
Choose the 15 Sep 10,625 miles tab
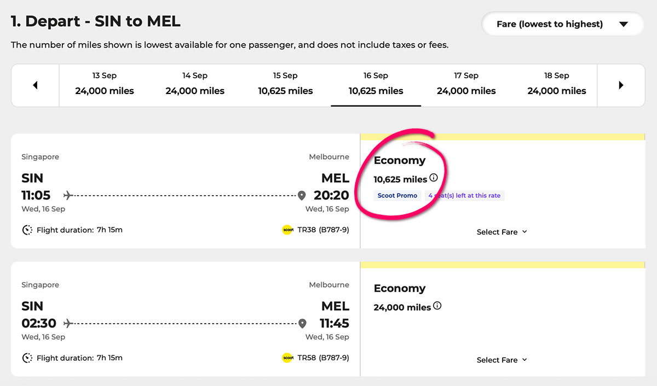[285, 85]
